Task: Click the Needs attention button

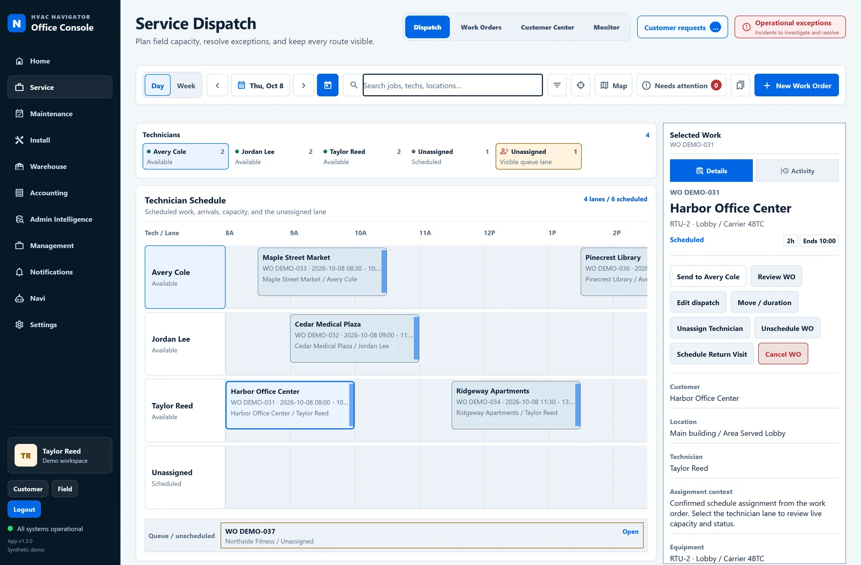Action: (681, 86)
